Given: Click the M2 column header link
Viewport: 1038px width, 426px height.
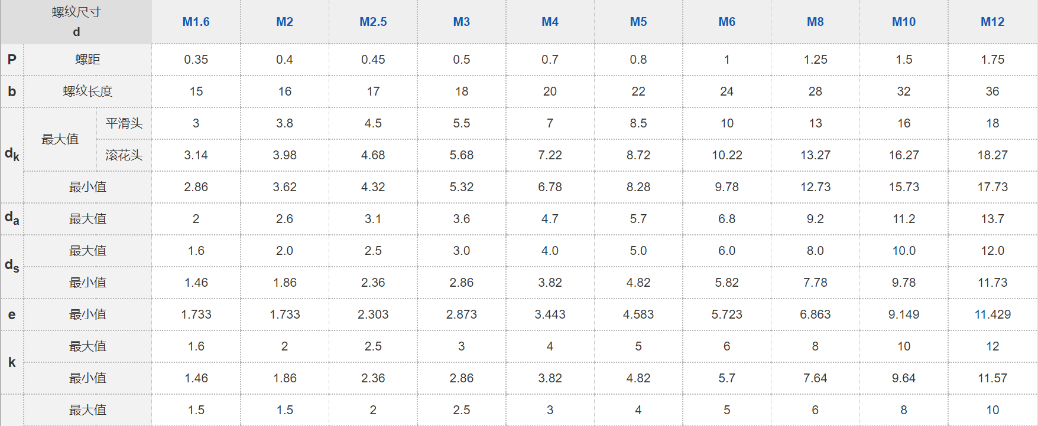Looking at the screenshot, I should point(284,22).
